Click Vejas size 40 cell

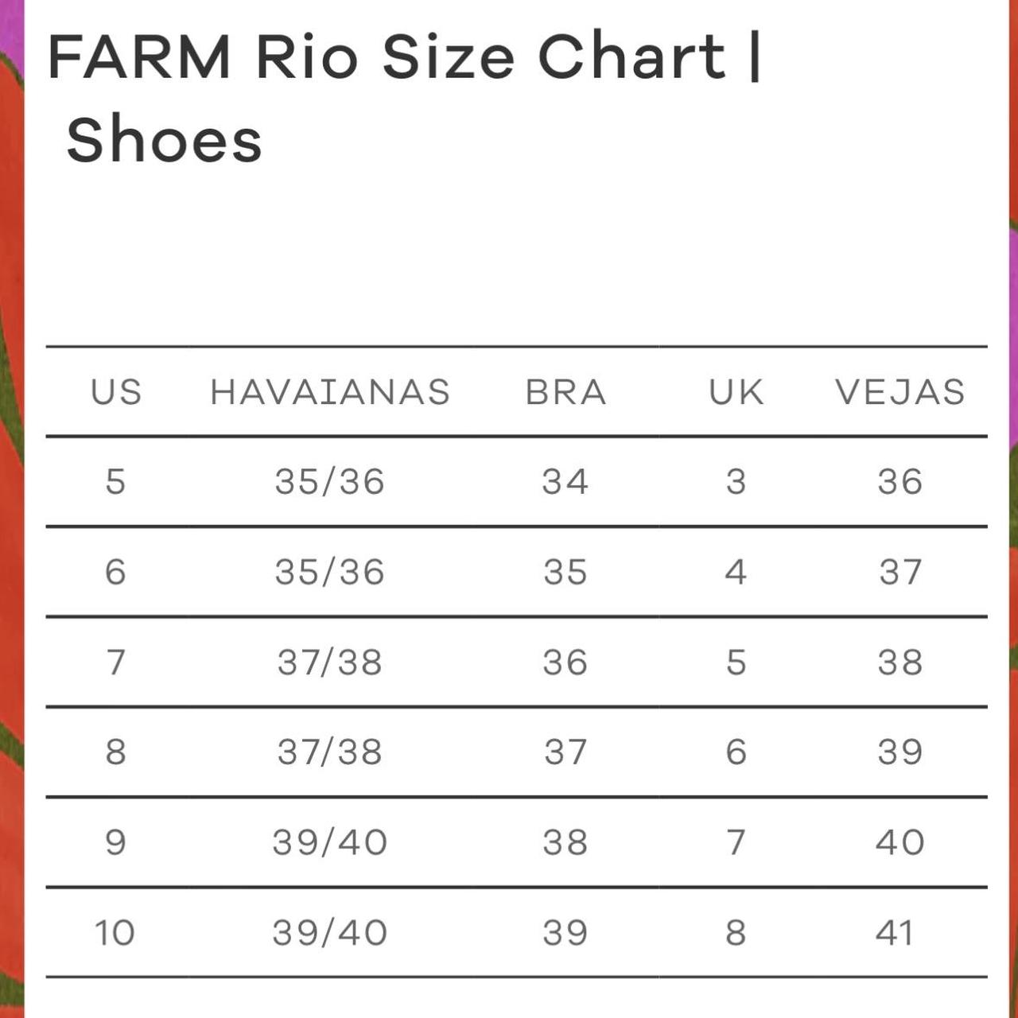(899, 842)
